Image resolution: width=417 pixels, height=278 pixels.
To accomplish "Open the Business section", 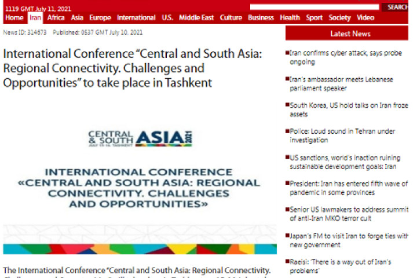I will (261, 18).
